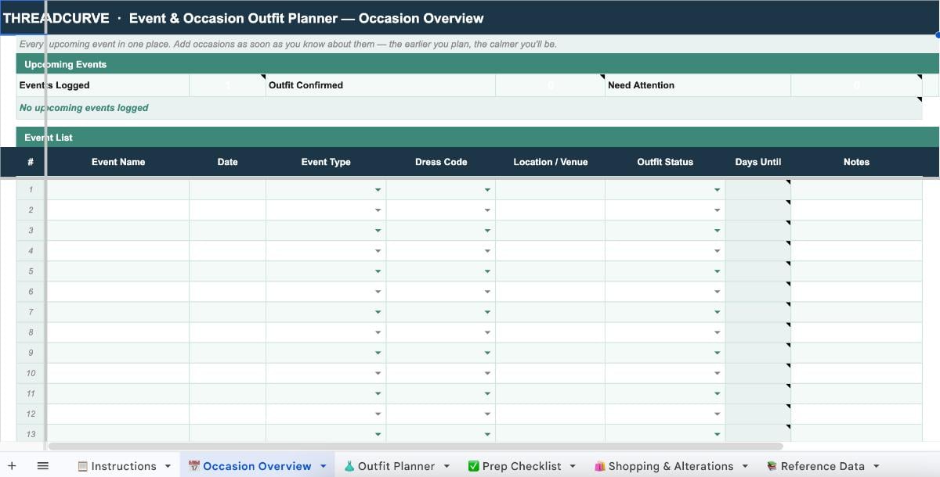
Task: Open the Outfit Planner tab options arrow
Action: pos(446,465)
